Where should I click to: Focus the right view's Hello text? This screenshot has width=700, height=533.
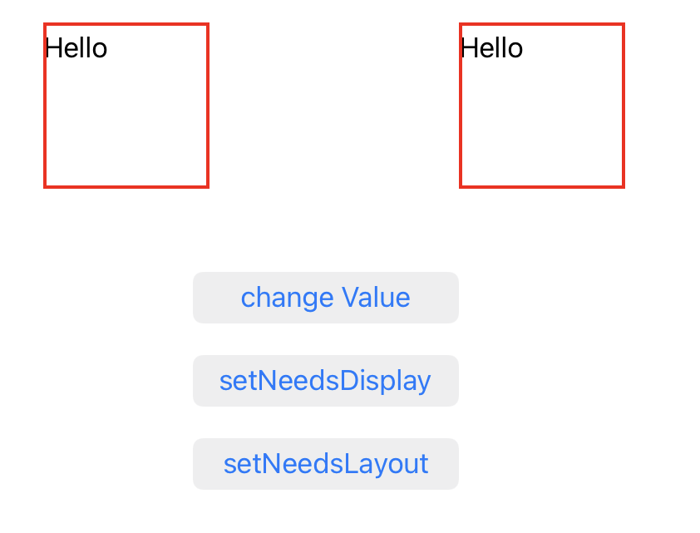(x=492, y=47)
